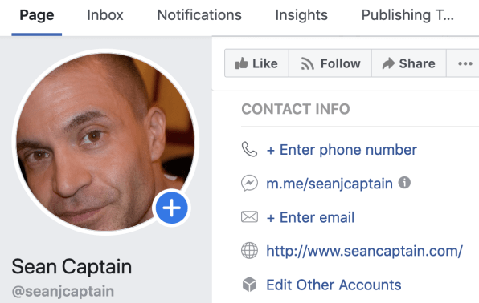Open the Publishing Tools tab
479x303 pixels.
coord(407,15)
